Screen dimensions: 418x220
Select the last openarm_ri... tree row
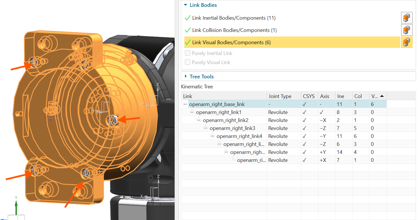[251, 160]
